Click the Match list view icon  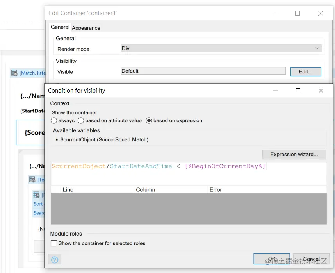click(14, 73)
